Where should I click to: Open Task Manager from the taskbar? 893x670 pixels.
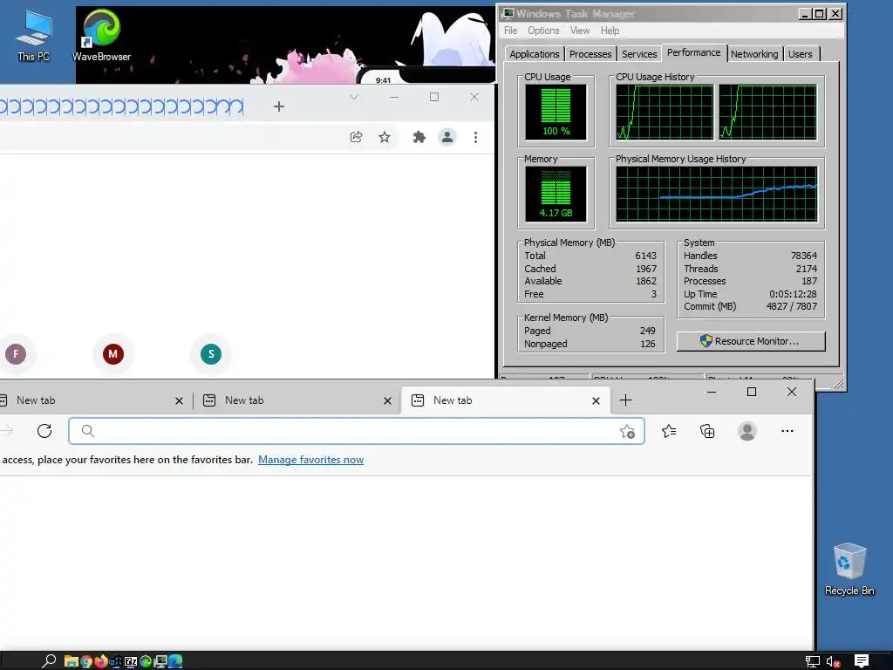tap(160, 661)
